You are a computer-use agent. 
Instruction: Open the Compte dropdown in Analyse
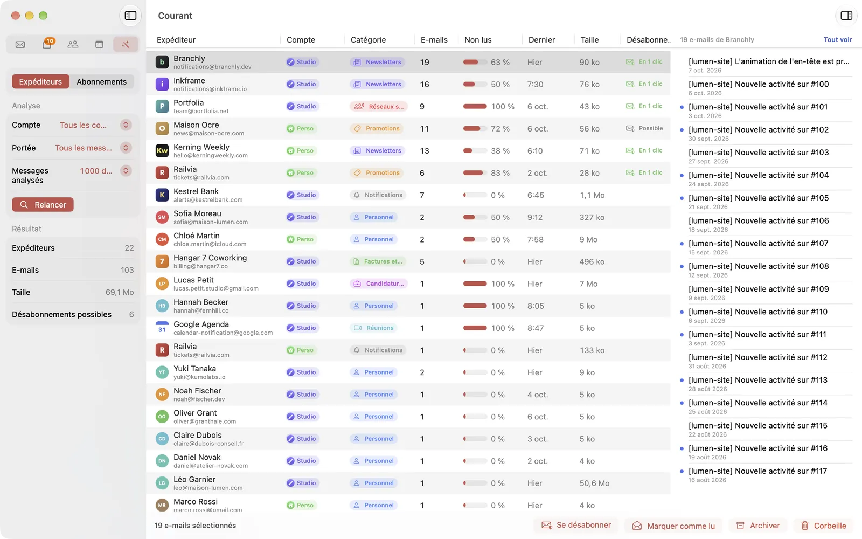tap(126, 125)
